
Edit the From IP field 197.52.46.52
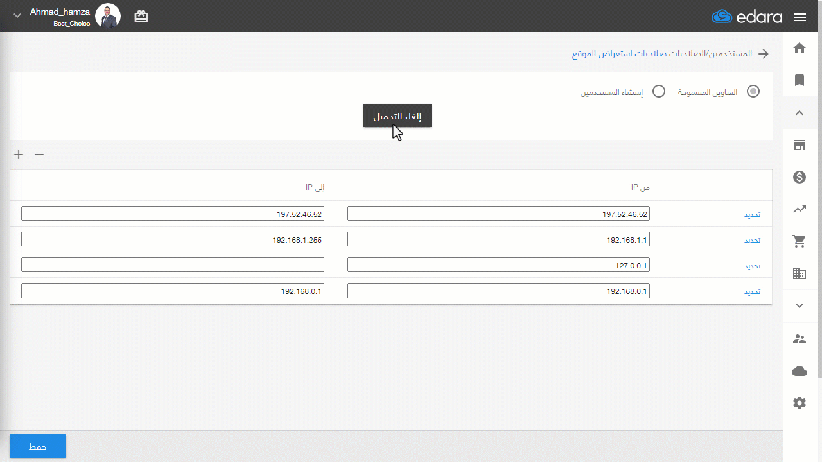pos(498,214)
